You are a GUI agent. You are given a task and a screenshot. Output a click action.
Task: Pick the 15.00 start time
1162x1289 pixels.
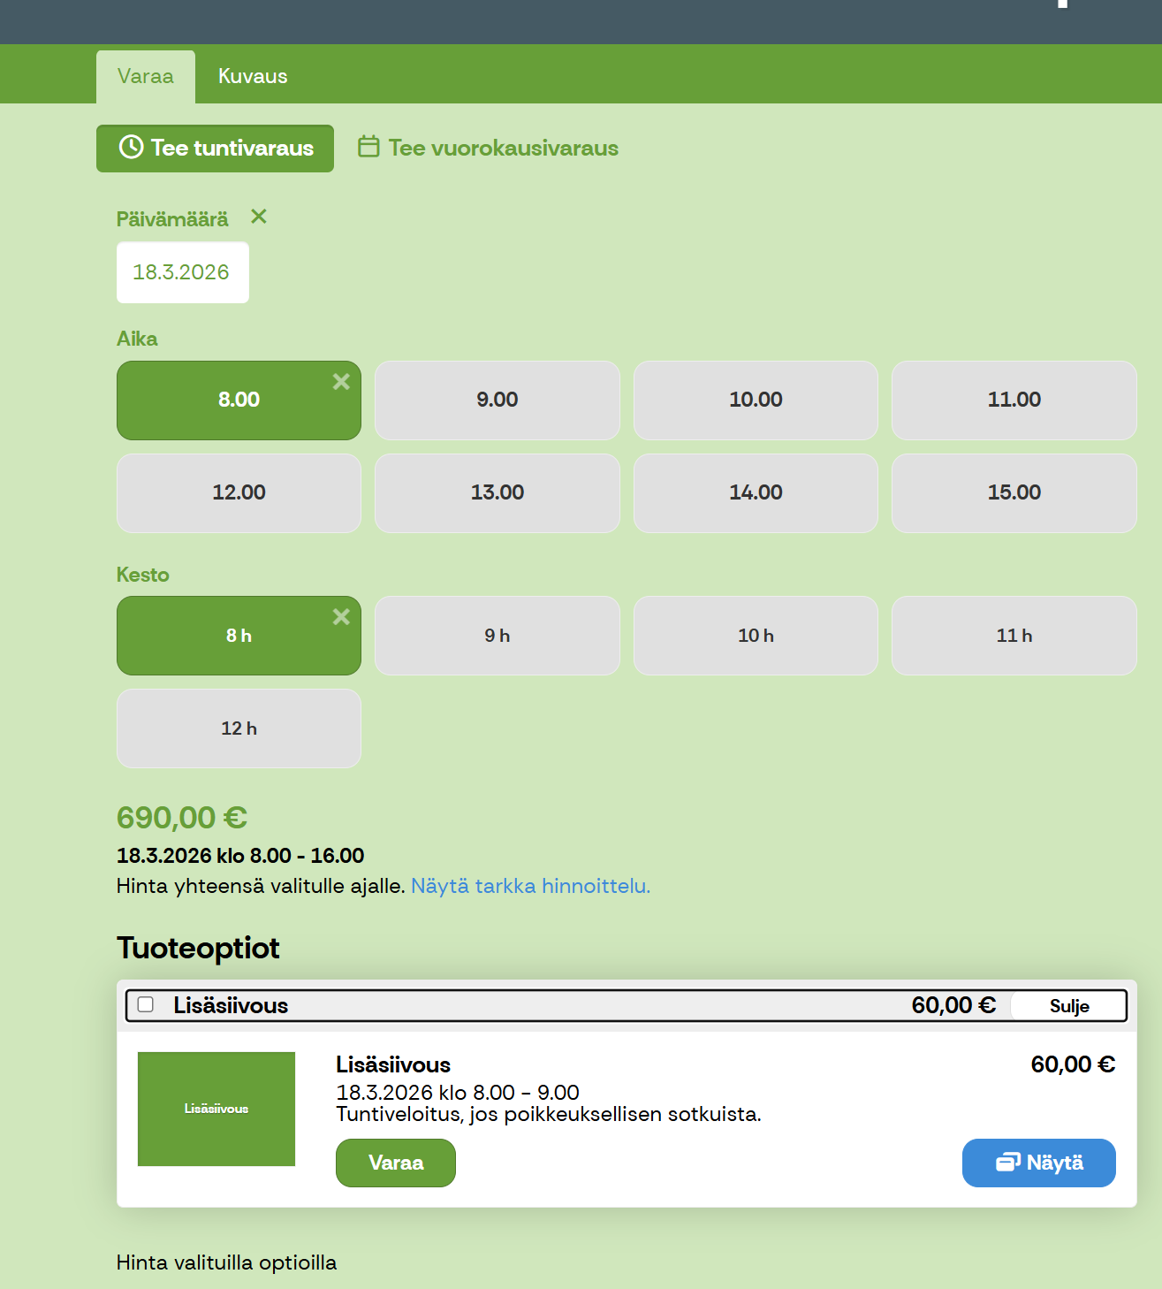(x=1014, y=493)
